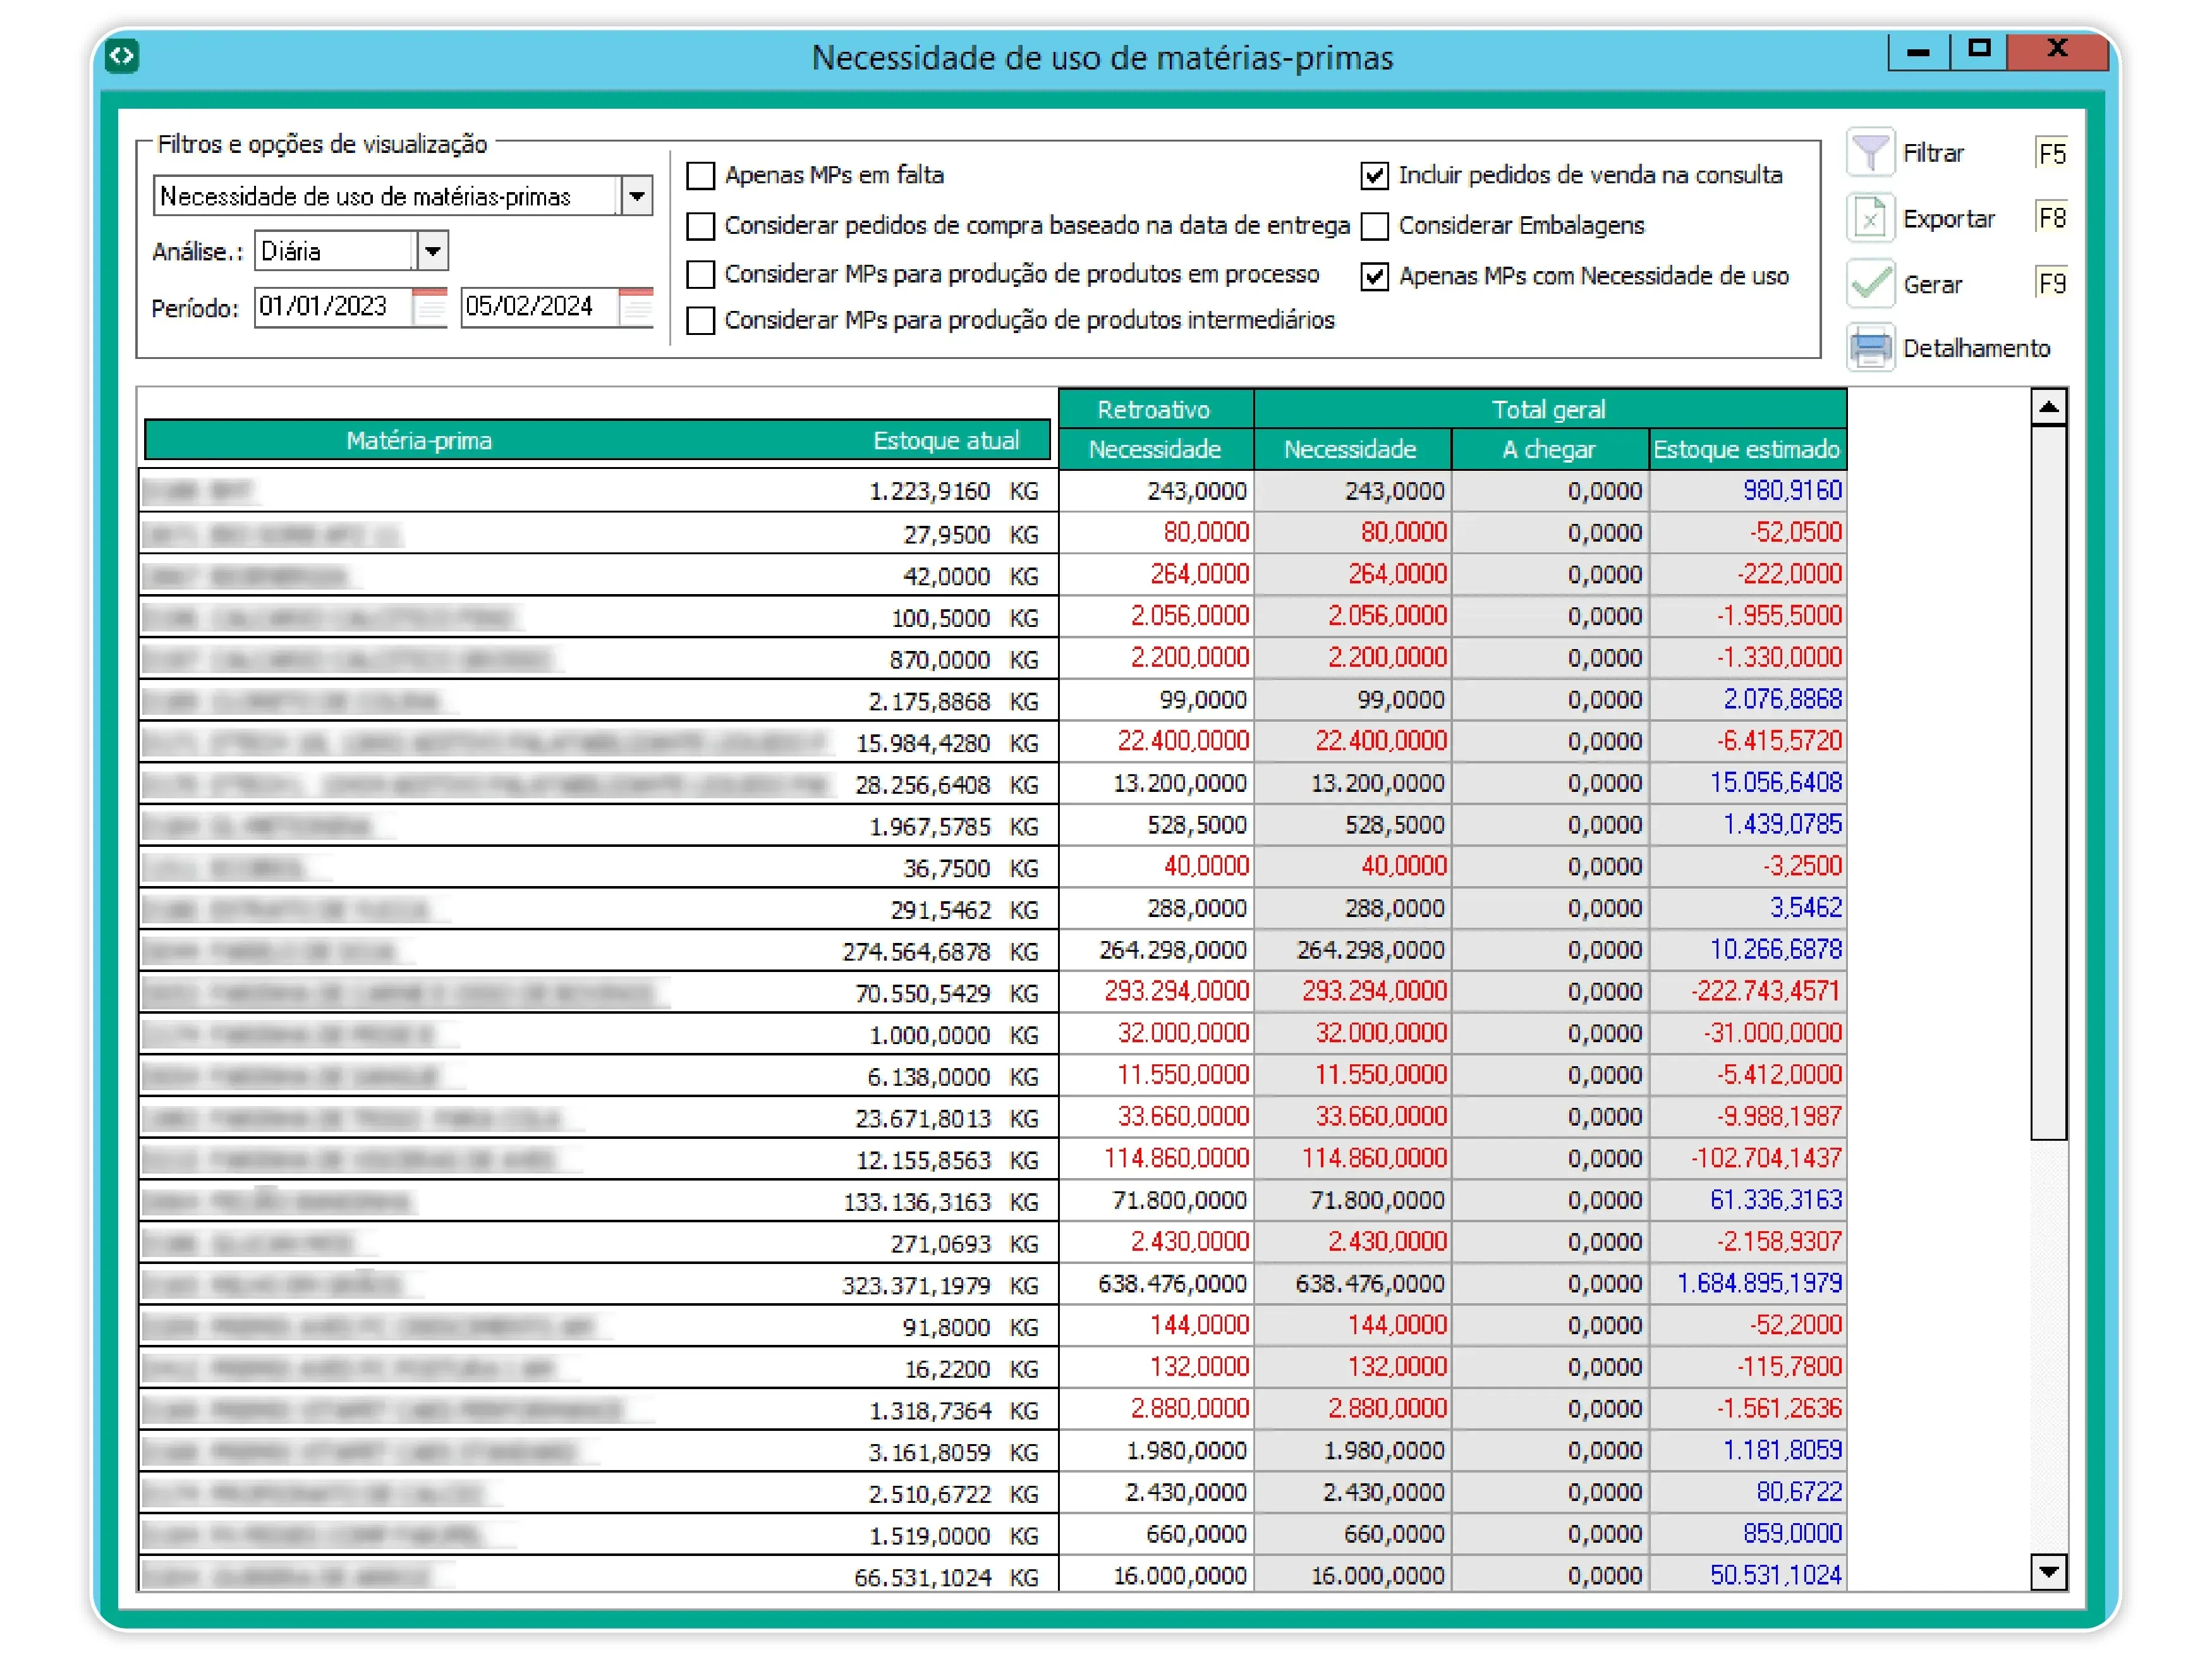Click the Estoque atual column header
This screenshot has height=1659, width=2212.
pyautogui.click(x=946, y=441)
